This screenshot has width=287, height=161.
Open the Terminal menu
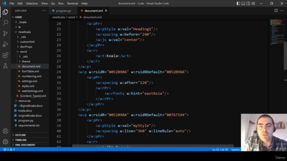click(x=72, y=4)
